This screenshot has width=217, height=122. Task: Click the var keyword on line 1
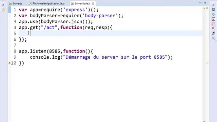(x=23, y=10)
